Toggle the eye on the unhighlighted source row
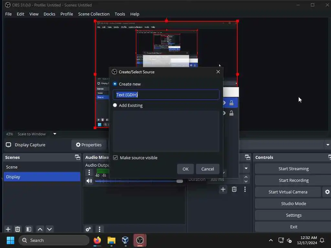The image size is (331, 248). click(224, 113)
